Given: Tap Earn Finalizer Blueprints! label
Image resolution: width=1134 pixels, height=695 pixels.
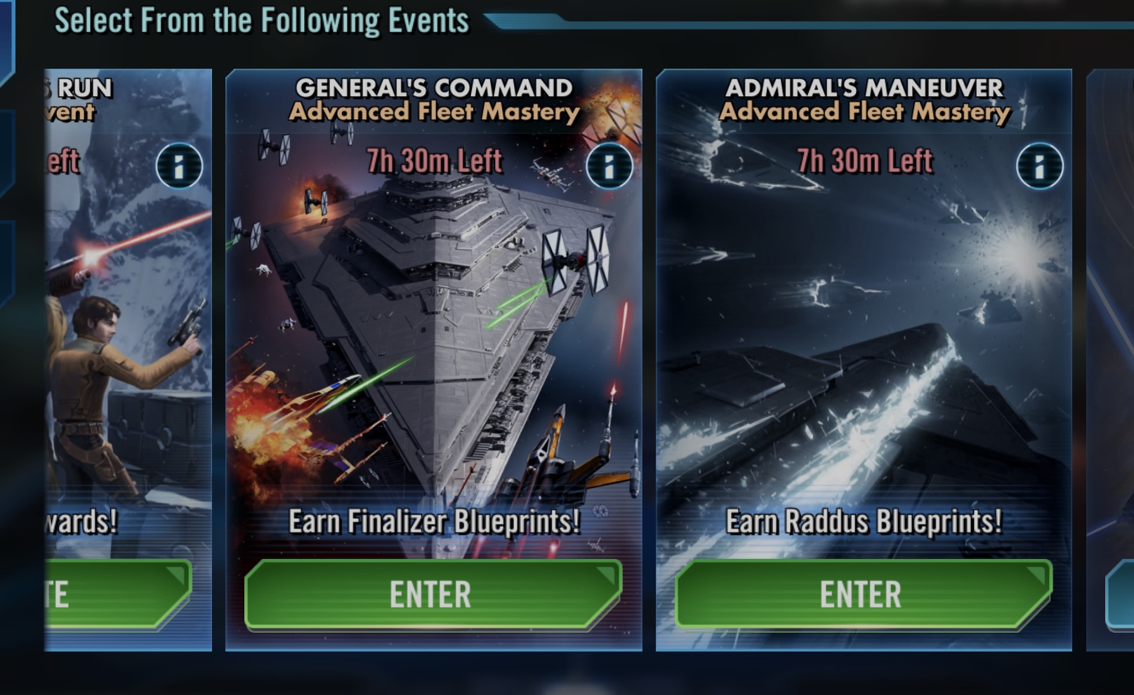Looking at the screenshot, I should click(x=434, y=522).
